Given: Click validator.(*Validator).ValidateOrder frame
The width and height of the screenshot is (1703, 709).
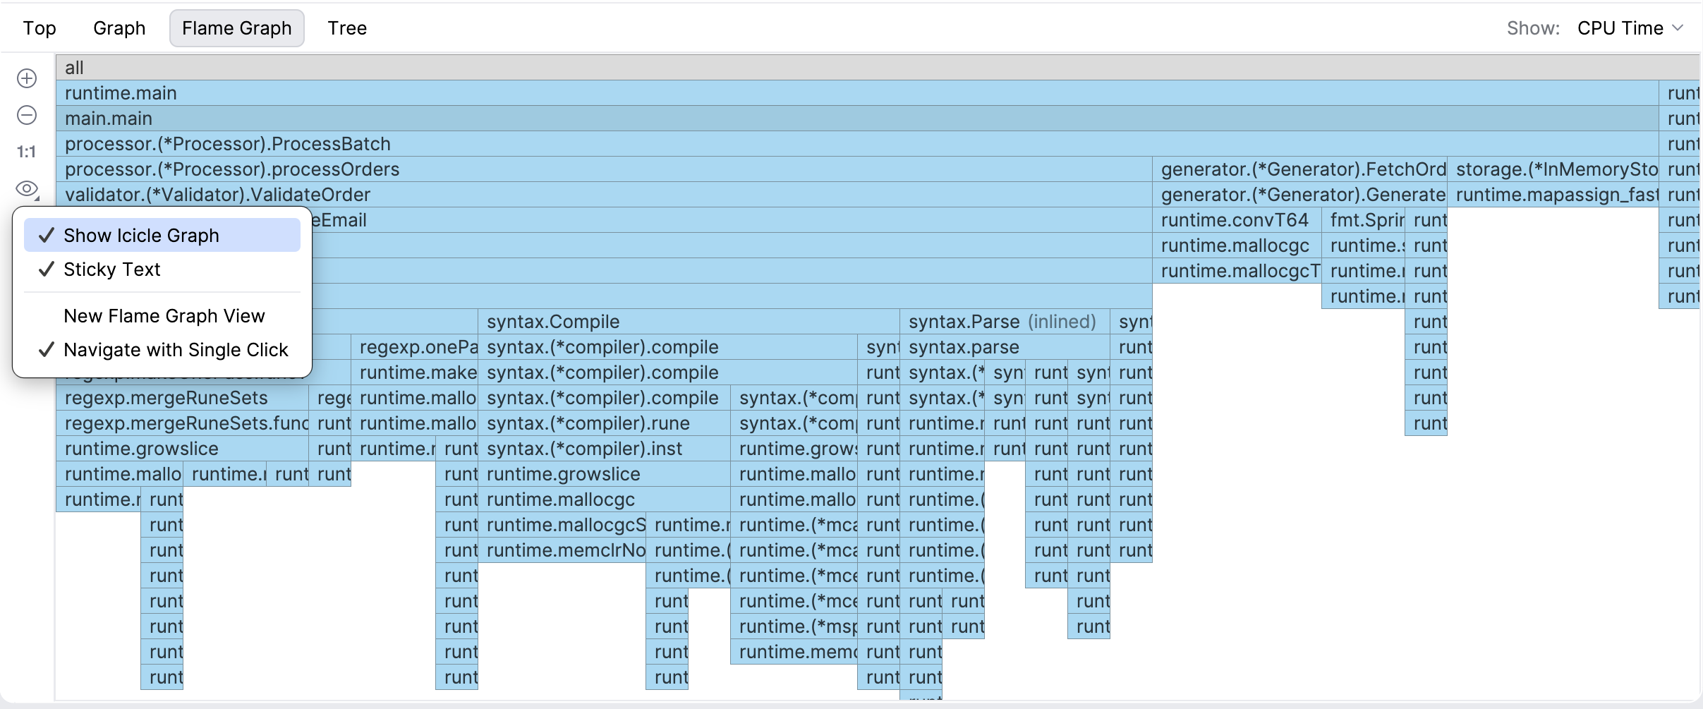Looking at the screenshot, I should [x=604, y=195].
